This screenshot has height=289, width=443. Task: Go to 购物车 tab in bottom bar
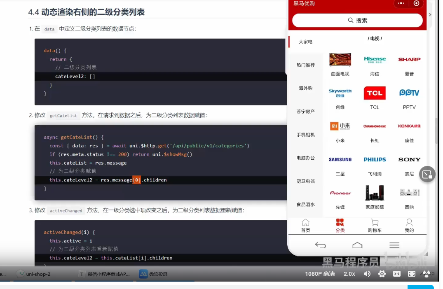pos(375,226)
